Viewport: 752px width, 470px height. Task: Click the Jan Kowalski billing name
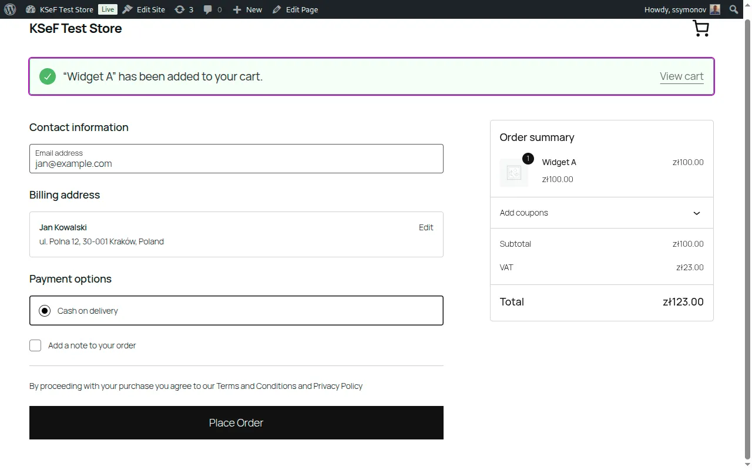pos(63,227)
